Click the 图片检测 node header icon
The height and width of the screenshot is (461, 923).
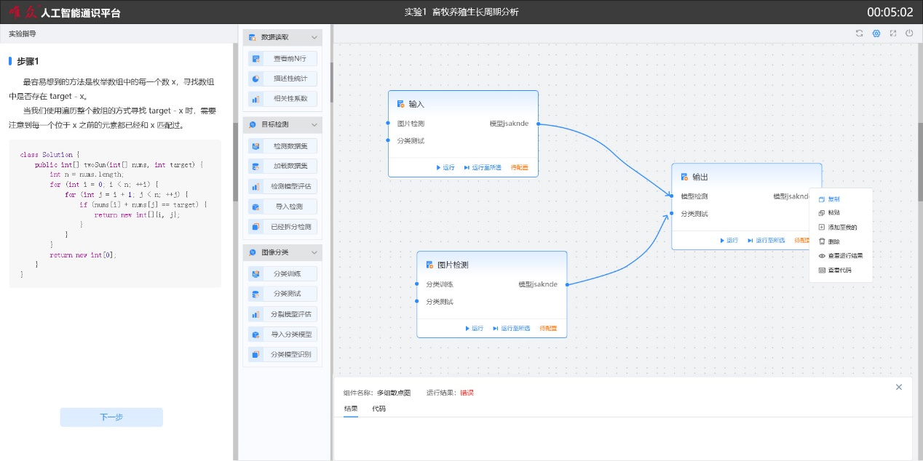pos(429,265)
